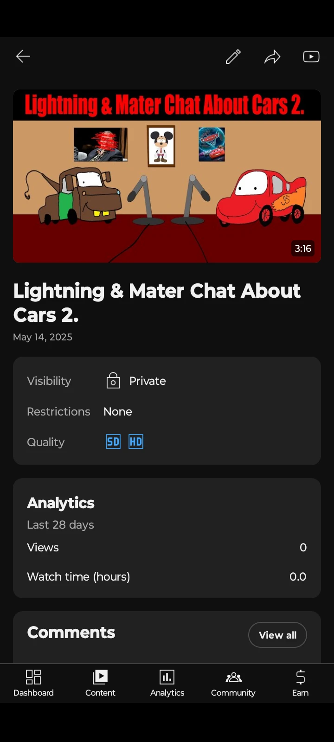334x742 pixels.
Task: Tap the SD quality badge
Action: [113, 442]
